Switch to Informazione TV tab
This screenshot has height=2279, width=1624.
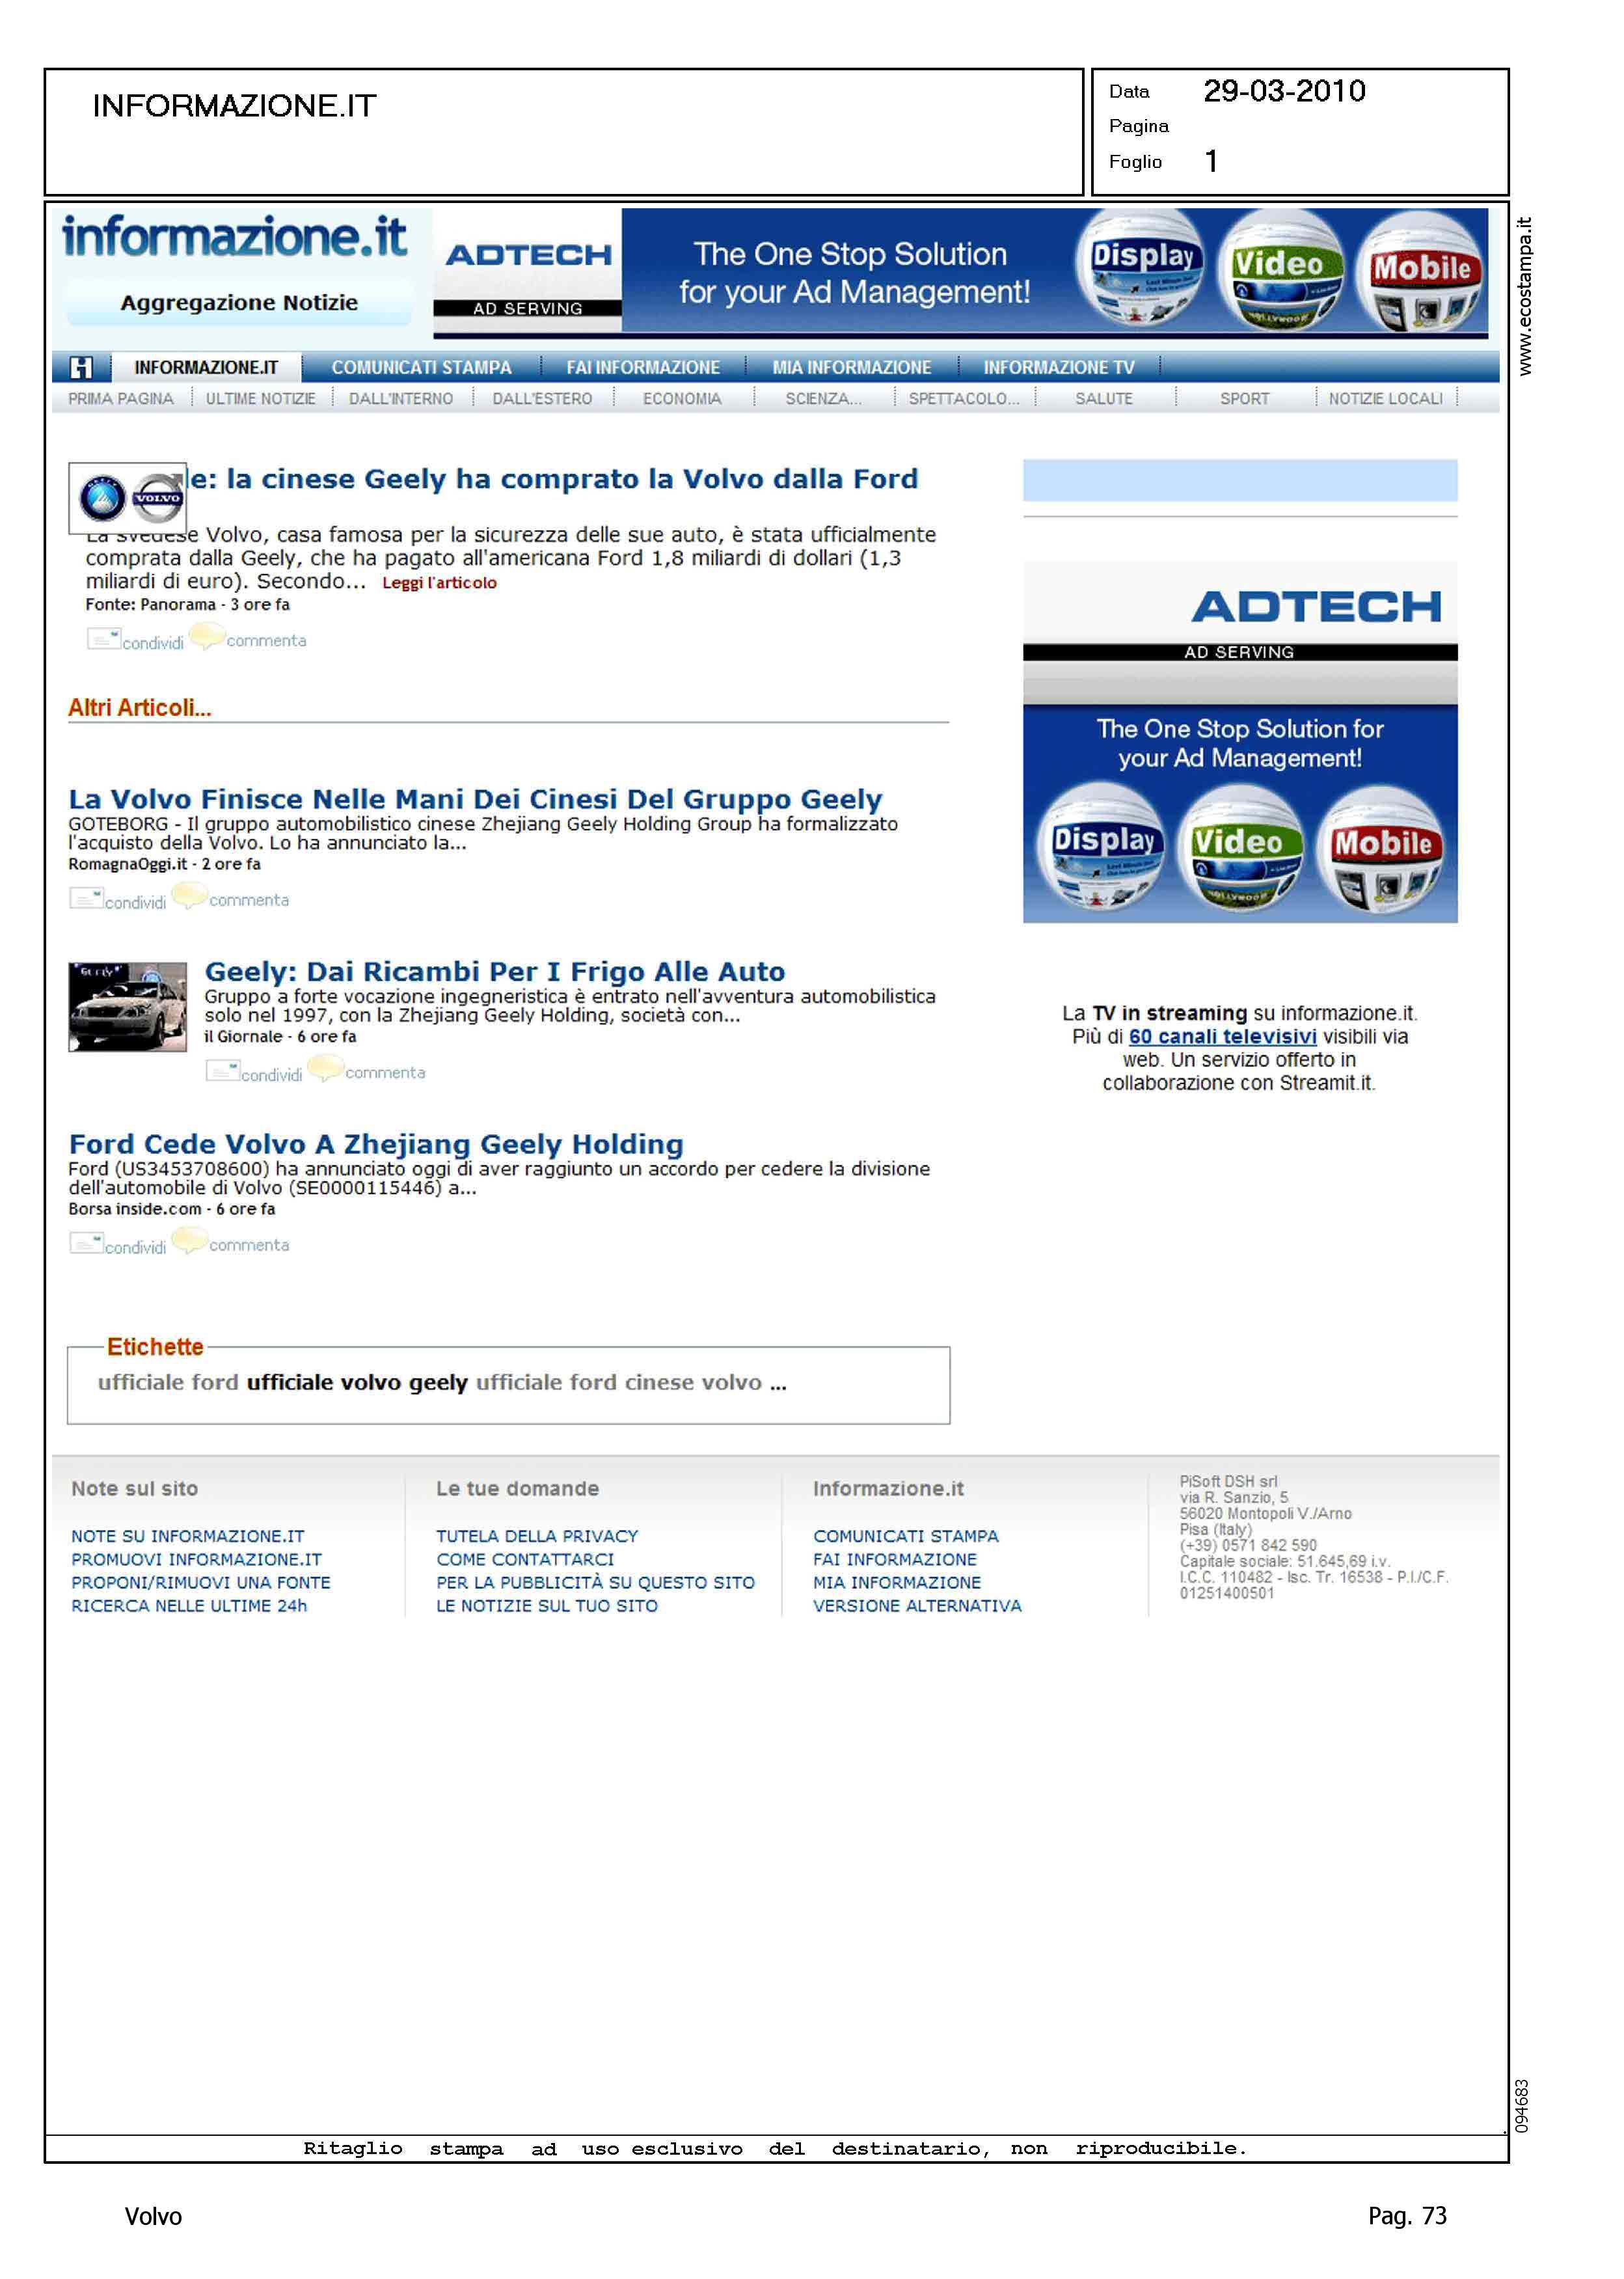point(1058,368)
